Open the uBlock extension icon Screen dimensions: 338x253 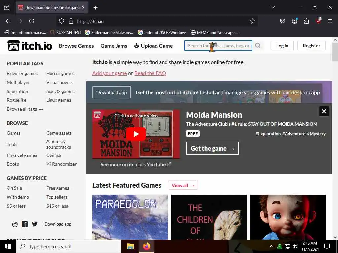(x=319, y=21)
